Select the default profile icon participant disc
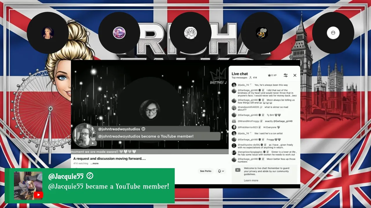The height and width of the screenshot is (208, 371). pyautogui.click(x=333, y=33)
